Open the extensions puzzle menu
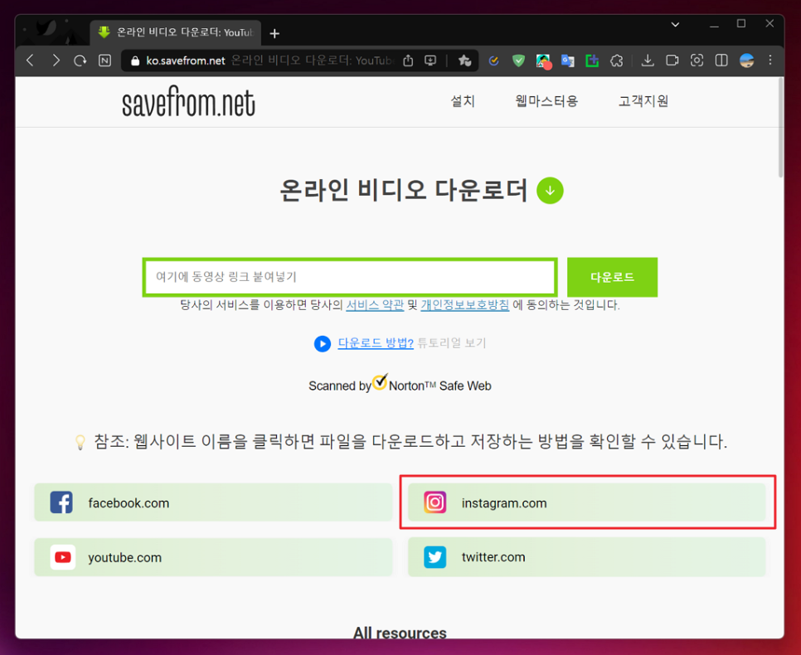The width and height of the screenshot is (801, 655). click(617, 61)
